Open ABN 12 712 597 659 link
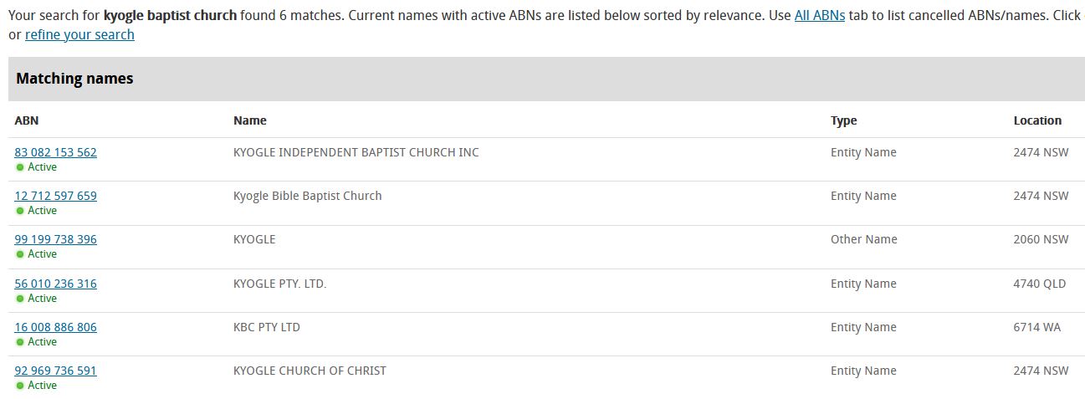Screen dimensions: 1085x399 point(55,196)
